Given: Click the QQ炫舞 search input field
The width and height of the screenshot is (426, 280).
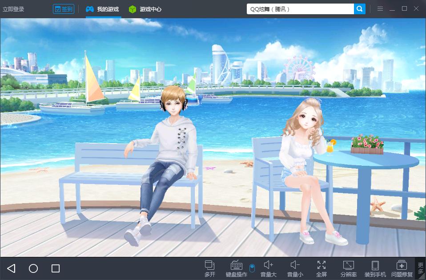Looking at the screenshot, I should [300, 9].
